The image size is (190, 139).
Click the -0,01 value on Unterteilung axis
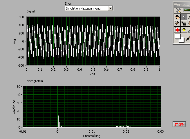click(x=23, y=131)
